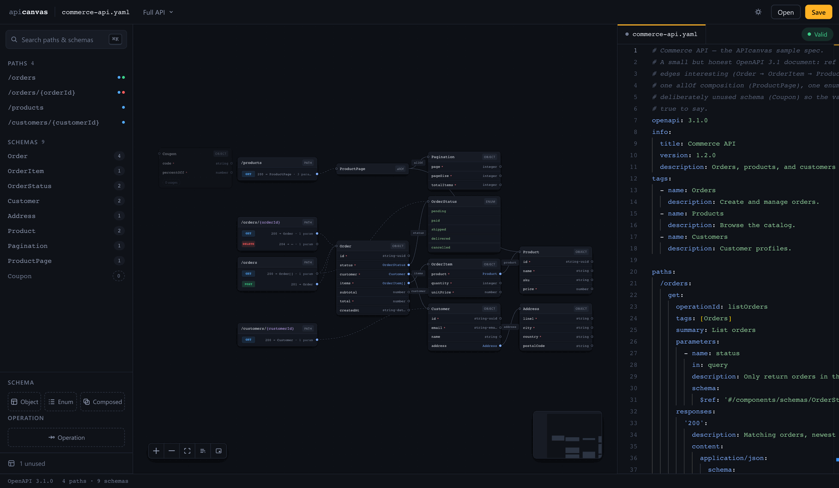Click the 'allOf' edge label on canvas
This screenshot has height=488, width=839.
point(418,163)
